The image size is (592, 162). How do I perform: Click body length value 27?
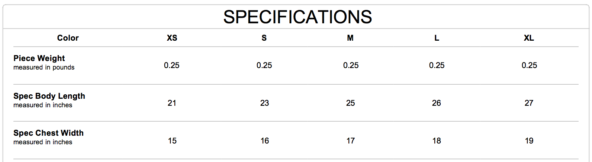[529, 103]
